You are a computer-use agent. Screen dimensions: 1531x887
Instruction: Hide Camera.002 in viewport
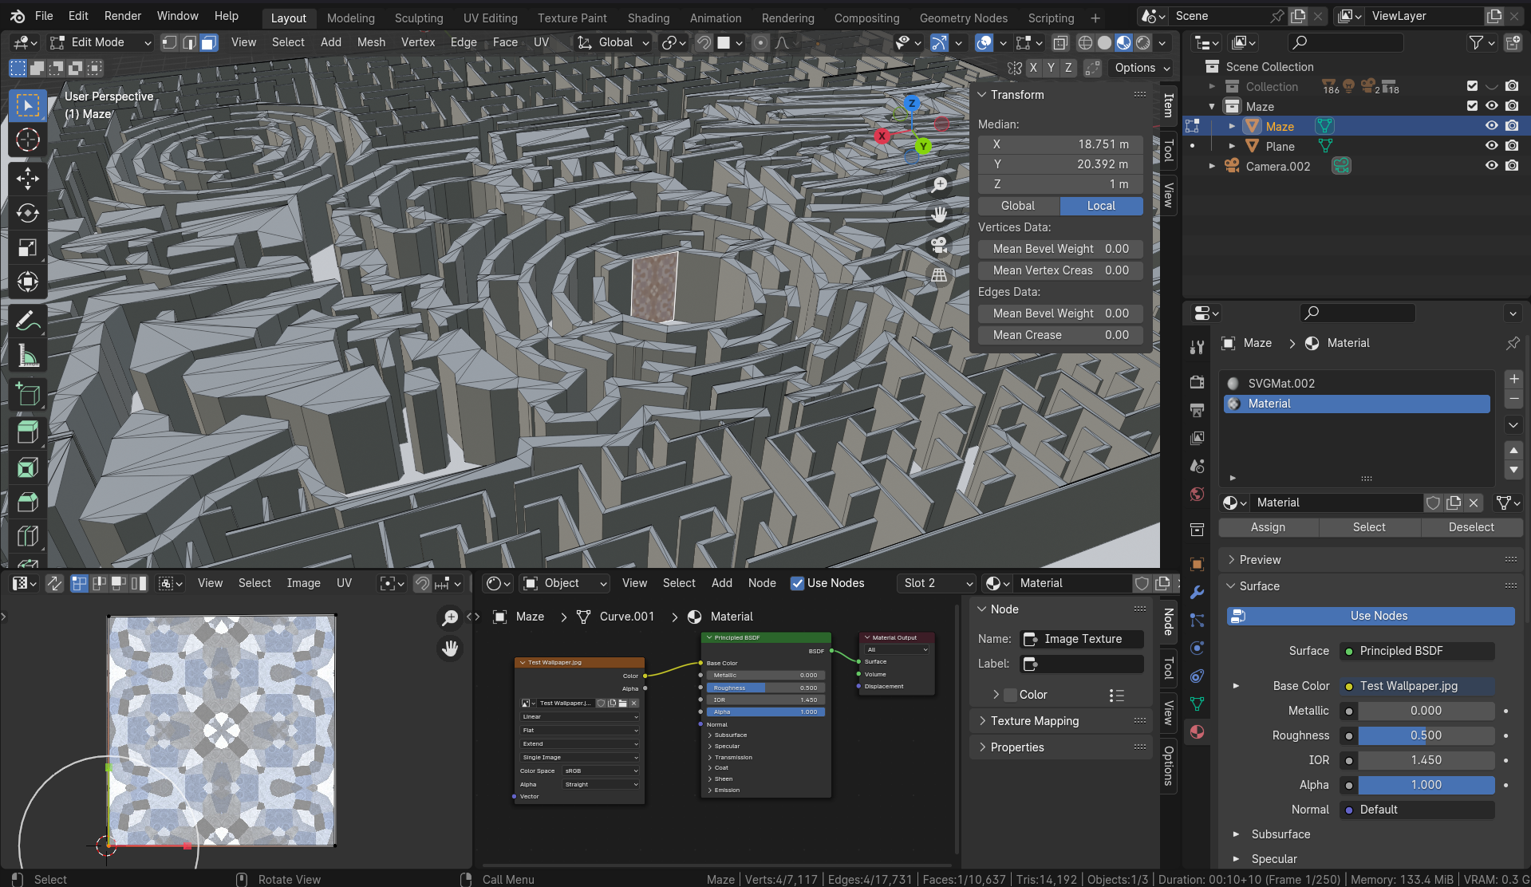click(x=1491, y=166)
